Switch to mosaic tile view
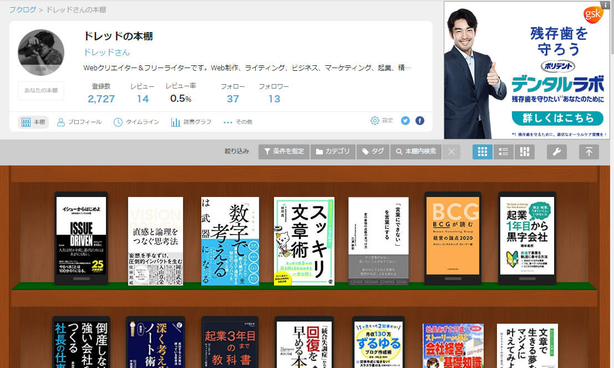614x368 pixels. pos(524,152)
